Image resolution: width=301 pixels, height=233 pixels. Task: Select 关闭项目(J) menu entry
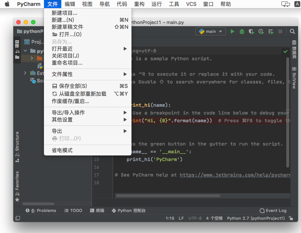[88, 56]
